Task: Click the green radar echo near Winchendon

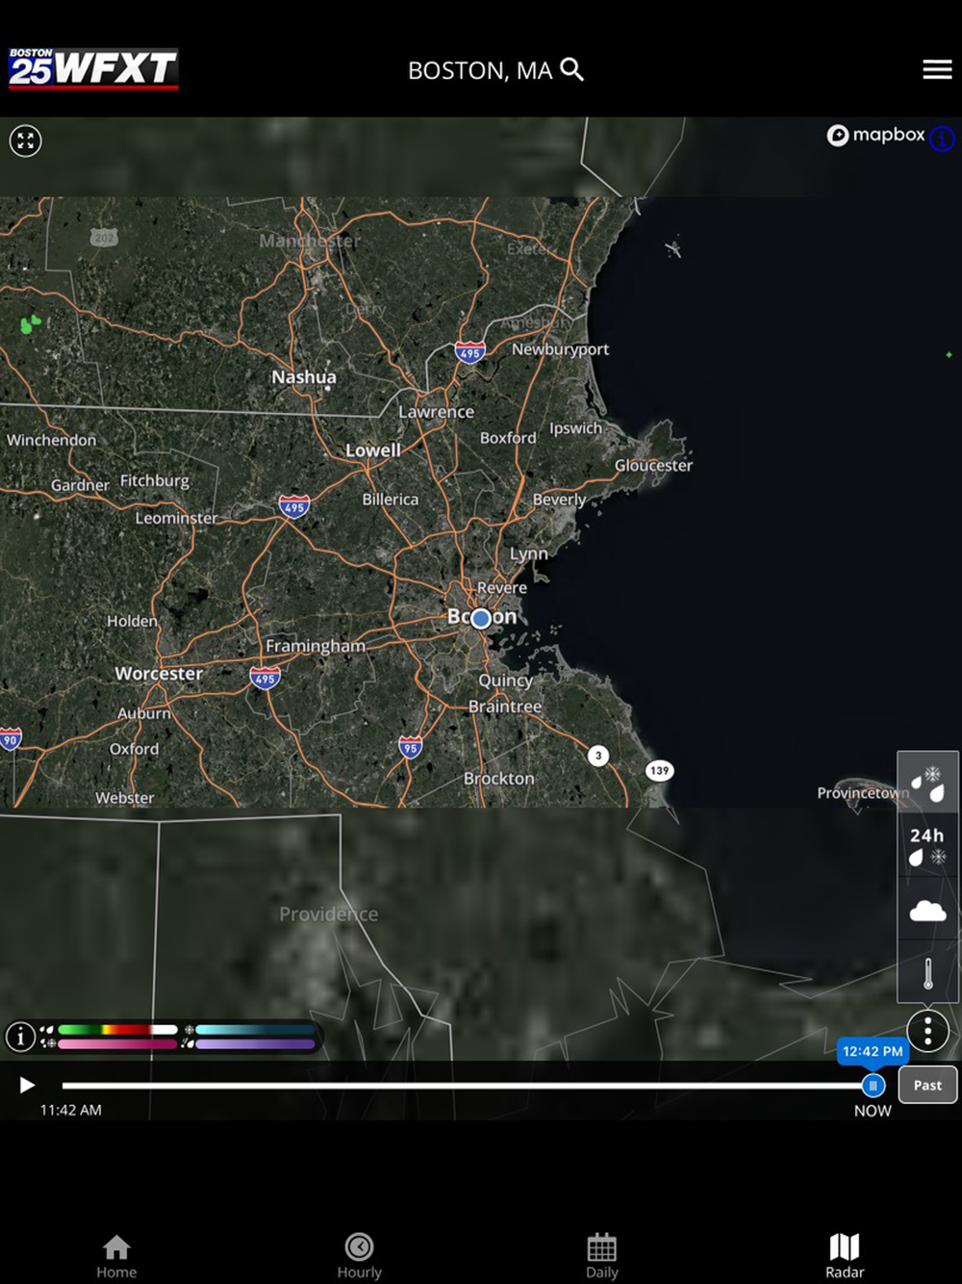Action: (31, 323)
